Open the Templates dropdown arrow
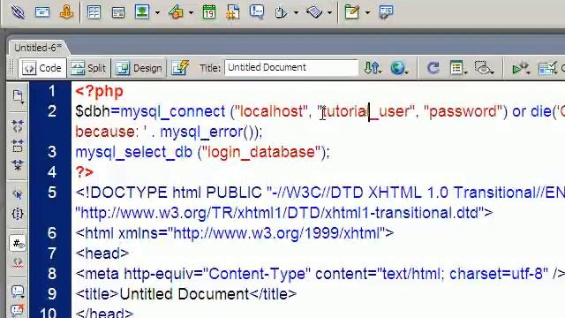 click(x=367, y=12)
